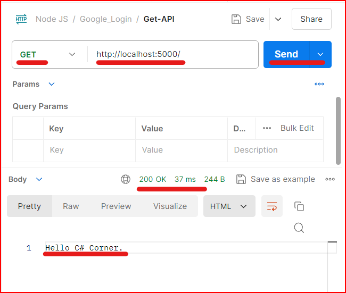Switch to the Preview tab
This screenshot has height=293, width=346.
116,206
